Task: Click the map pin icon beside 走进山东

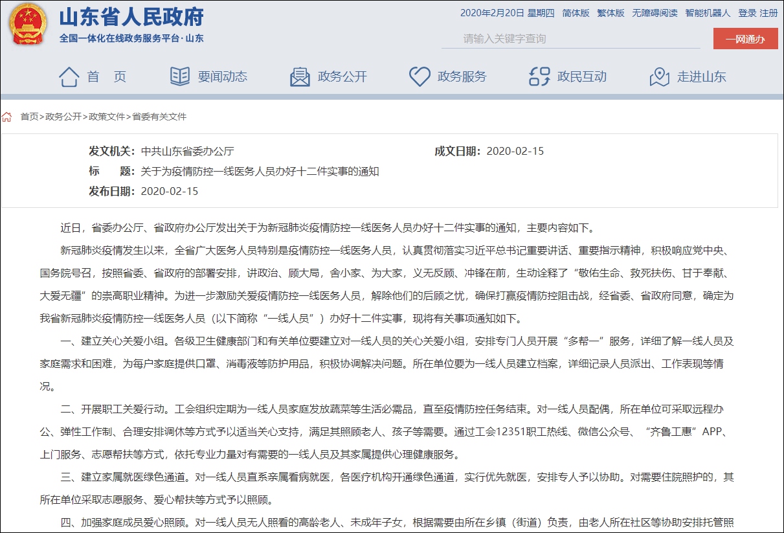Action: click(x=659, y=76)
